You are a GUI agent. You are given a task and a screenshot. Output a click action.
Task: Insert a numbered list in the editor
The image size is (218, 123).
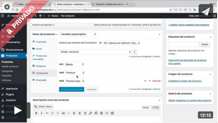click(x=58, y=113)
